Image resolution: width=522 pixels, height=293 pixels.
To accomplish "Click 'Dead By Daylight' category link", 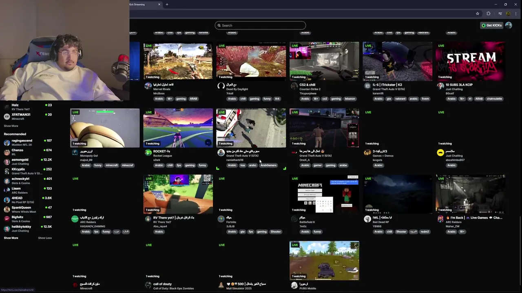I will tap(237, 89).
